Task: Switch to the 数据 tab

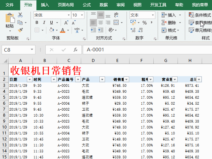Action: coord(104,5)
